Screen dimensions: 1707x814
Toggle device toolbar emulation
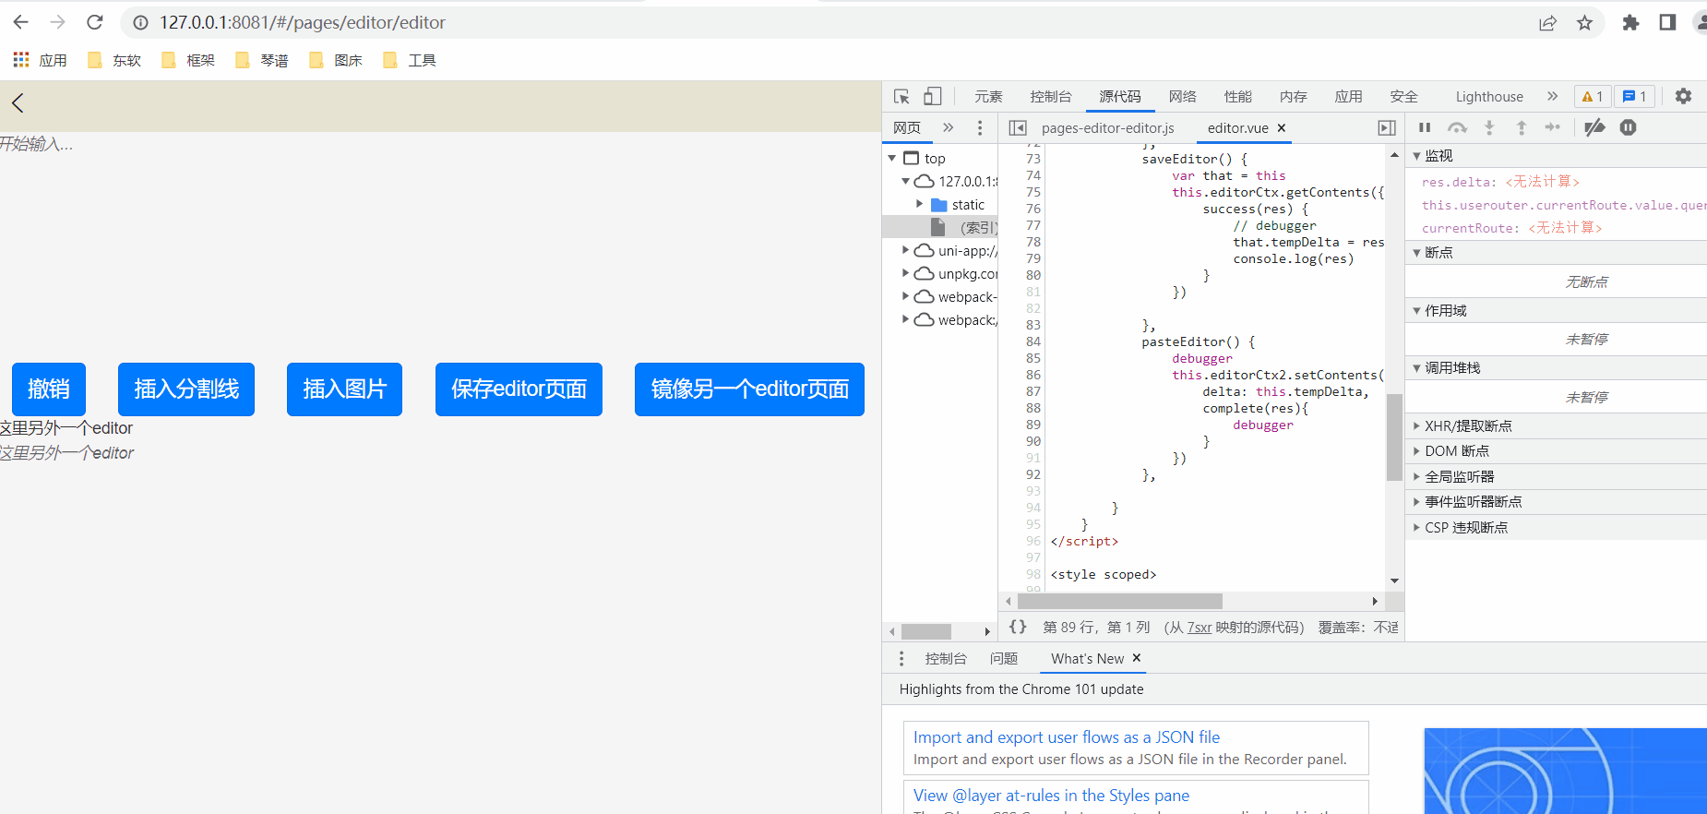(933, 96)
